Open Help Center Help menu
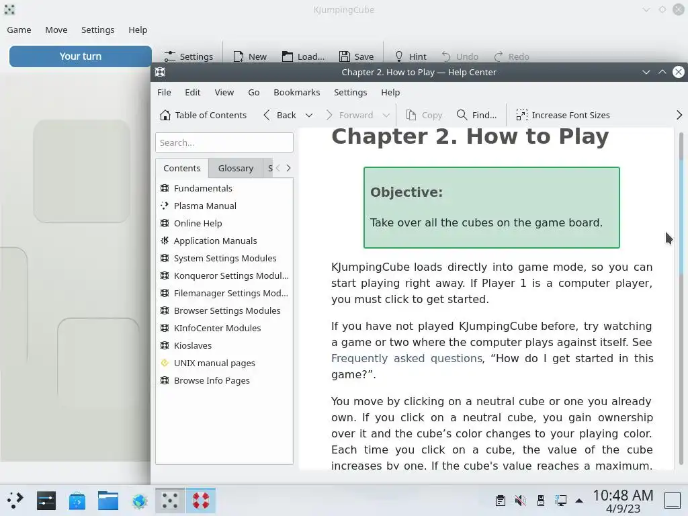The width and height of the screenshot is (688, 516). tap(390, 92)
